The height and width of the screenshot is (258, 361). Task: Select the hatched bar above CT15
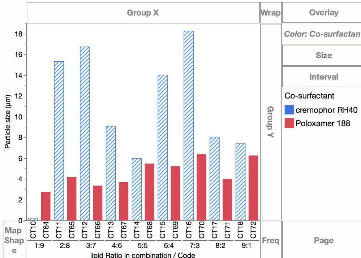[x=163, y=148]
